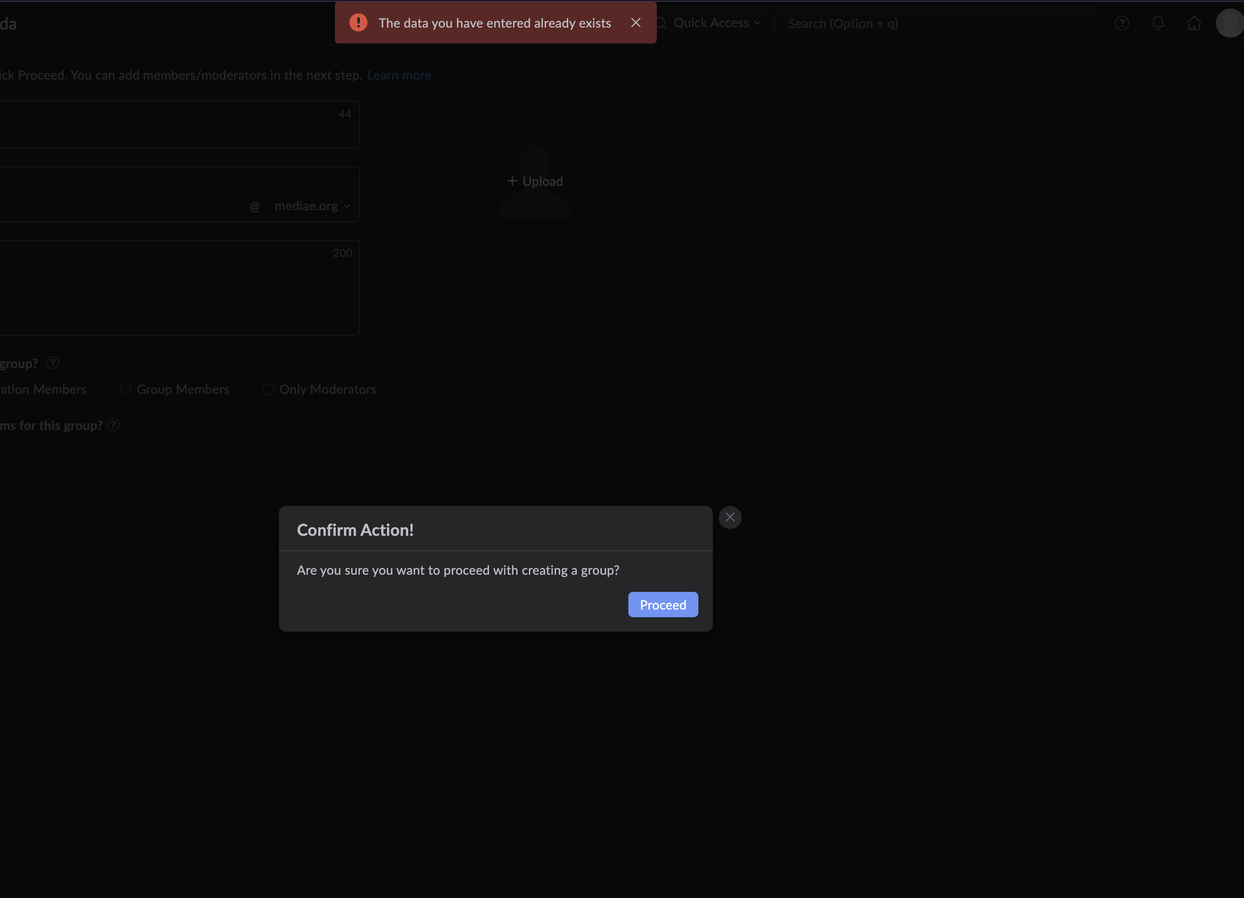Click Upload to add group picture
Image resolution: width=1244 pixels, height=898 pixels.
(535, 181)
